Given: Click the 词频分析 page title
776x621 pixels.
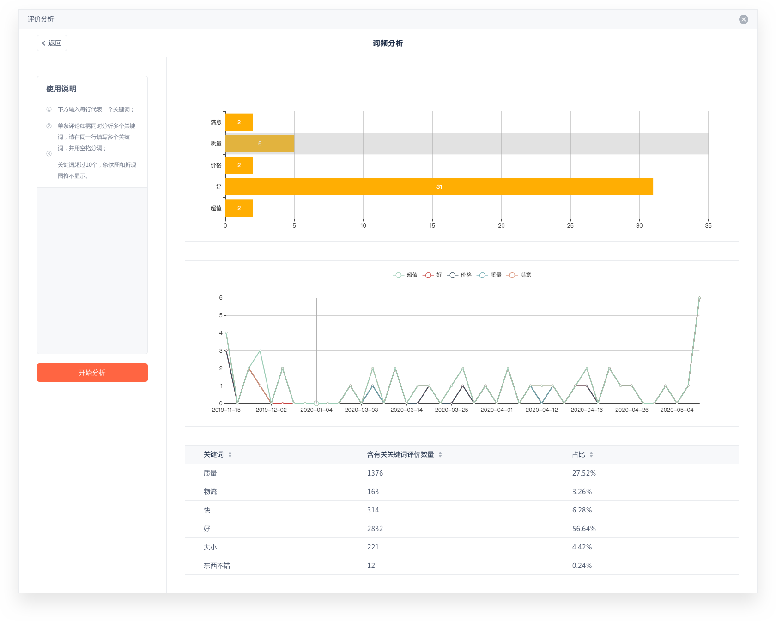Looking at the screenshot, I should pos(388,43).
